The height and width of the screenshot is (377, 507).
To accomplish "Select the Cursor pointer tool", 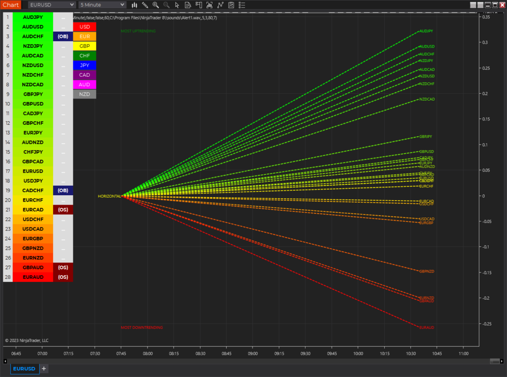I will (177, 5).
